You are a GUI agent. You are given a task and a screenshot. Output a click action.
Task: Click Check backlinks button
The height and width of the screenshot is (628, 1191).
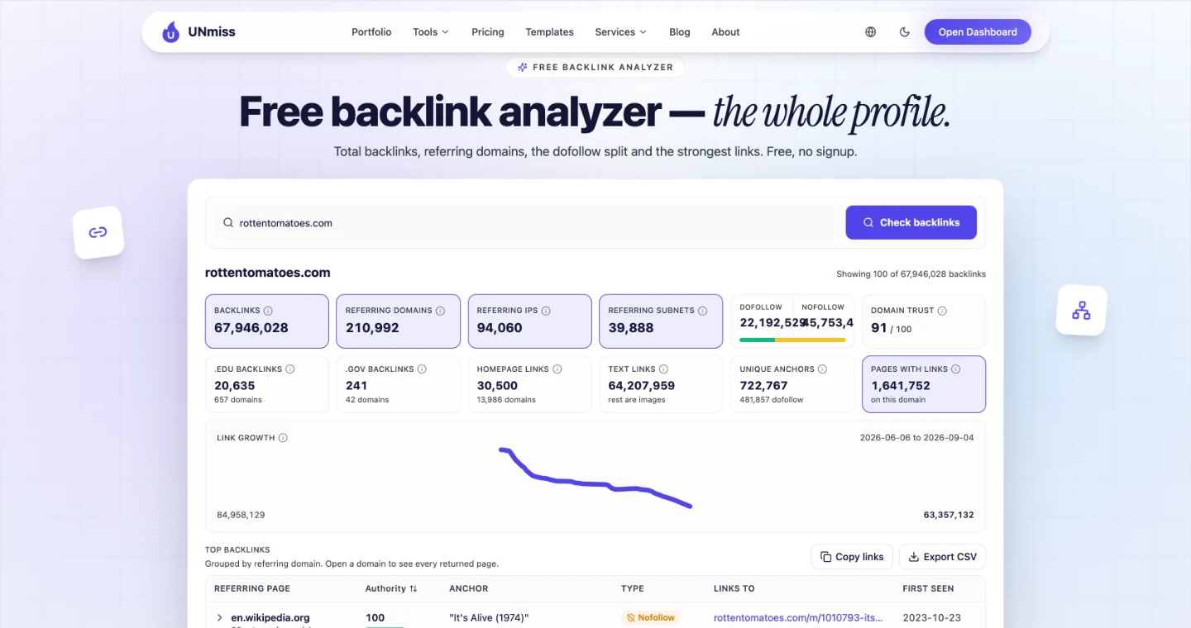[x=911, y=222]
